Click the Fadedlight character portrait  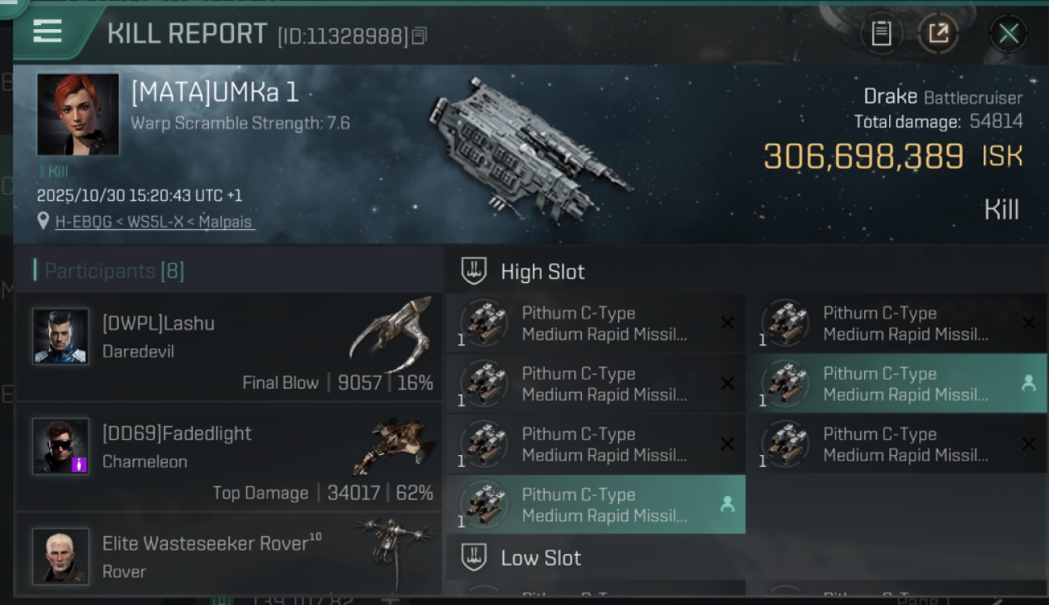[61, 446]
